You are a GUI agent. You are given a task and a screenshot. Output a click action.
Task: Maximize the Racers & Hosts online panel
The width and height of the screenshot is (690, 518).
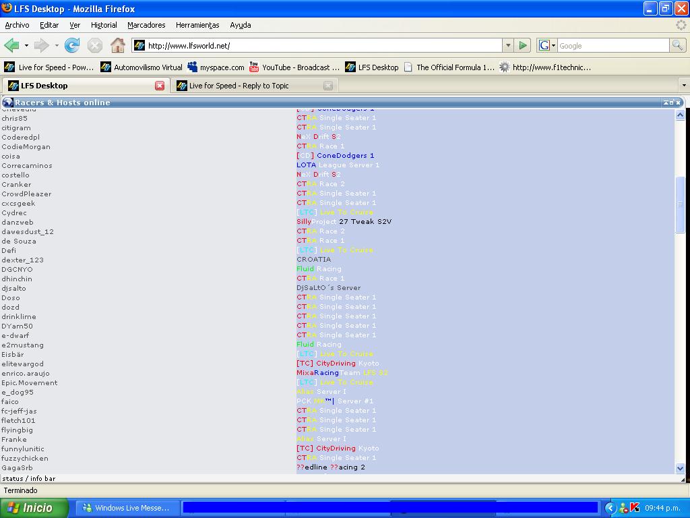(672, 103)
